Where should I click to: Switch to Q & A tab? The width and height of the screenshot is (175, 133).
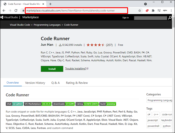(x=55, y=83)
